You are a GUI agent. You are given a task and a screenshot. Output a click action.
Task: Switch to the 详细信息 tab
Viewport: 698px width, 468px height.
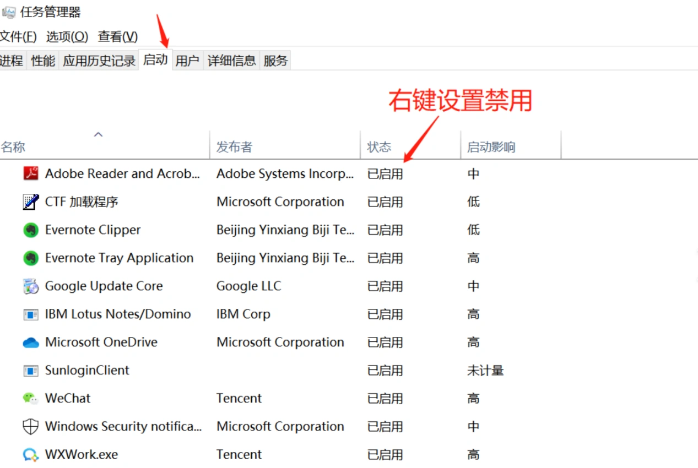pos(231,61)
